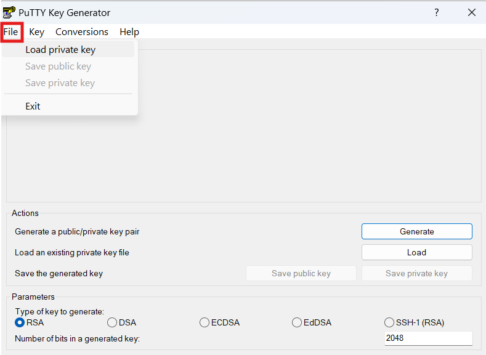Click the 'Generate a public/private key pair' label
486x355 pixels.
pyautogui.click(x=77, y=231)
